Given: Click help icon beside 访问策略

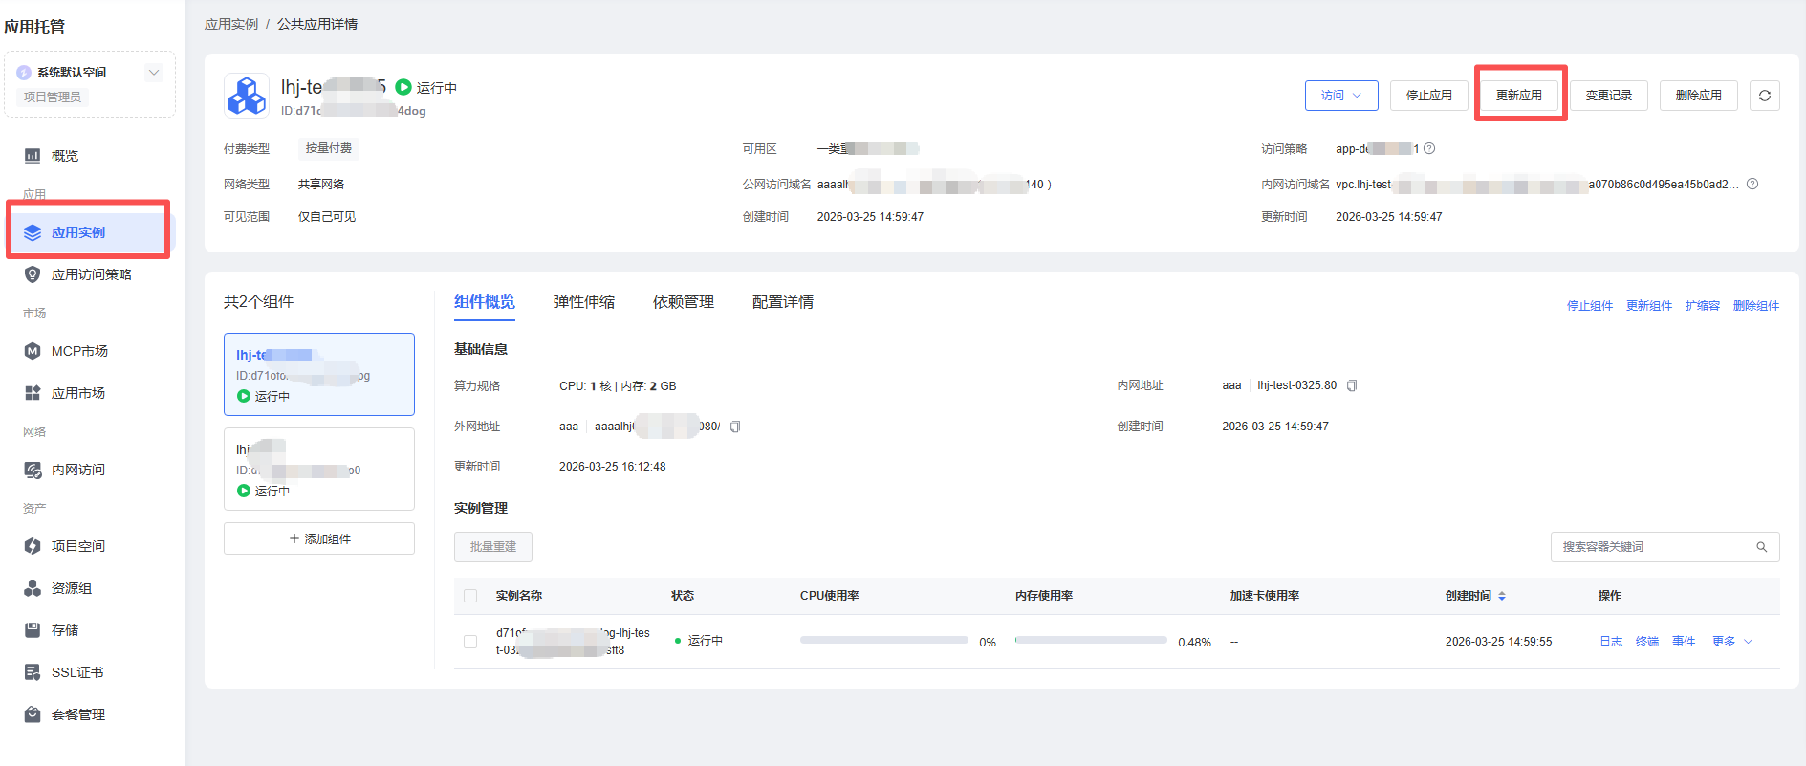Looking at the screenshot, I should click(x=1429, y=148).
